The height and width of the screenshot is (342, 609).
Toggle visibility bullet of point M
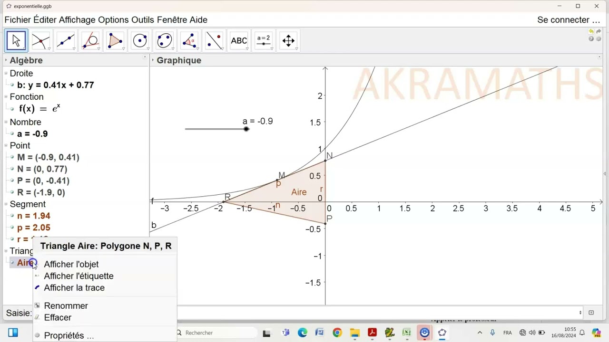point(12,157)
